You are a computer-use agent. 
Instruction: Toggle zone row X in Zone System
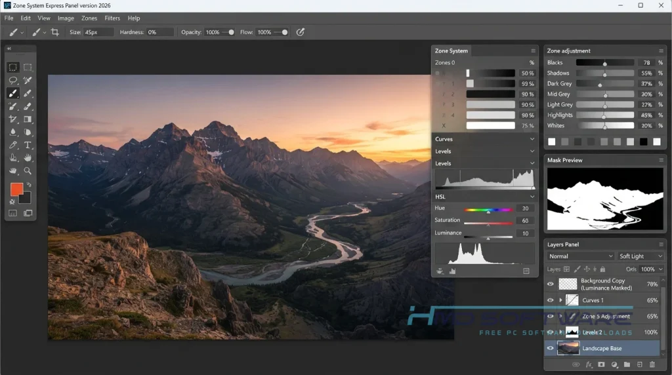[x=444, y=126]
